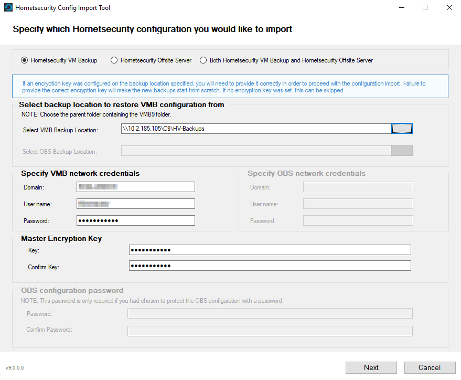Close the Config Import Tool window
The image size is (461, 380).
(449, 8)
